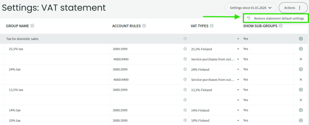
Task: Click account rules info icon for 10% tax
Action: pos(185,120)
